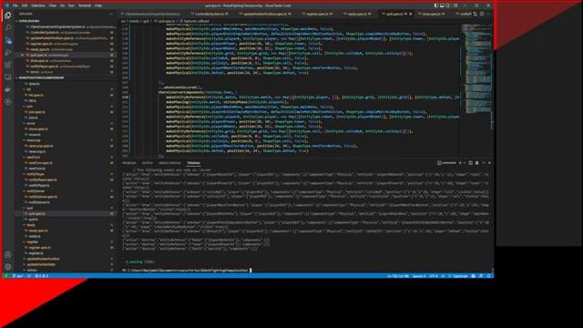Click the New Terminal plus icon

point(460,163)
